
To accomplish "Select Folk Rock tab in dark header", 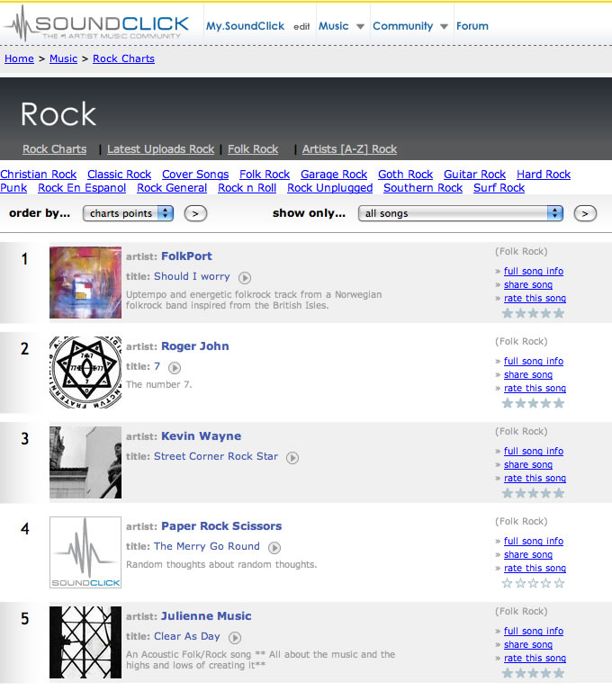I will point(253,149).
